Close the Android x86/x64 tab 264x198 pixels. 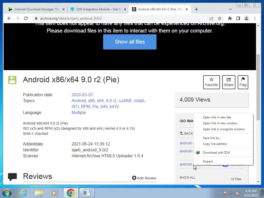pos(187,9)
